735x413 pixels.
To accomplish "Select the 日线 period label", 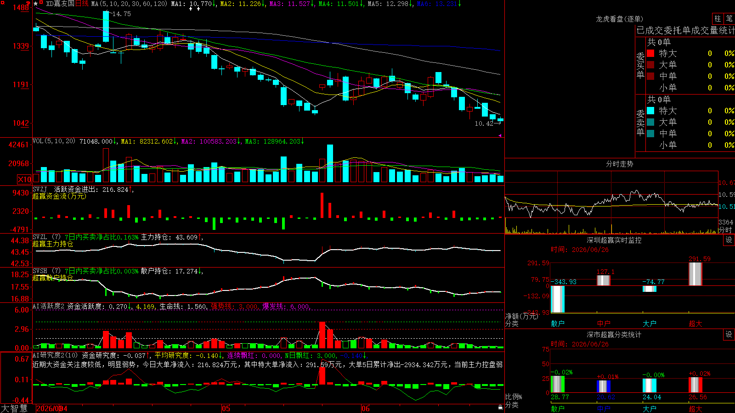I will click(x=82, y=4).
